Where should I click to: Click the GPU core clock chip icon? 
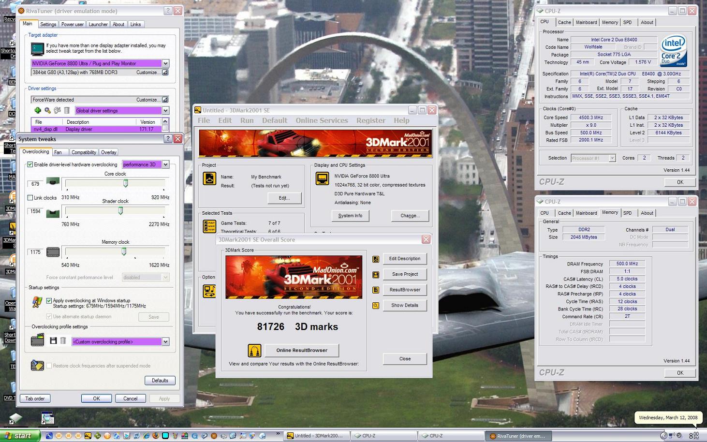[53, 181]
